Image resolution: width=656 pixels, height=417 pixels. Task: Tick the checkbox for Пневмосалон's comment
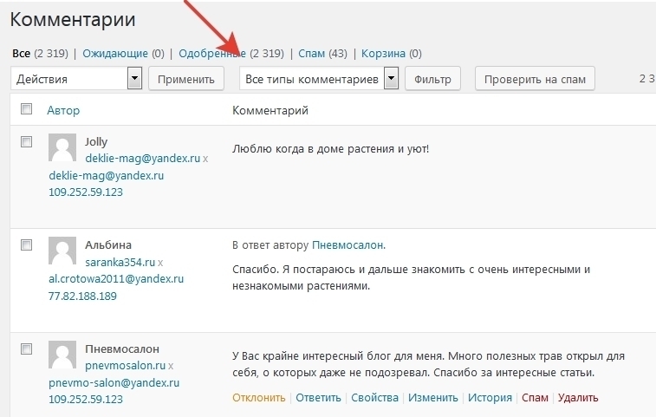pyautogui.click(x=26, y=348)
